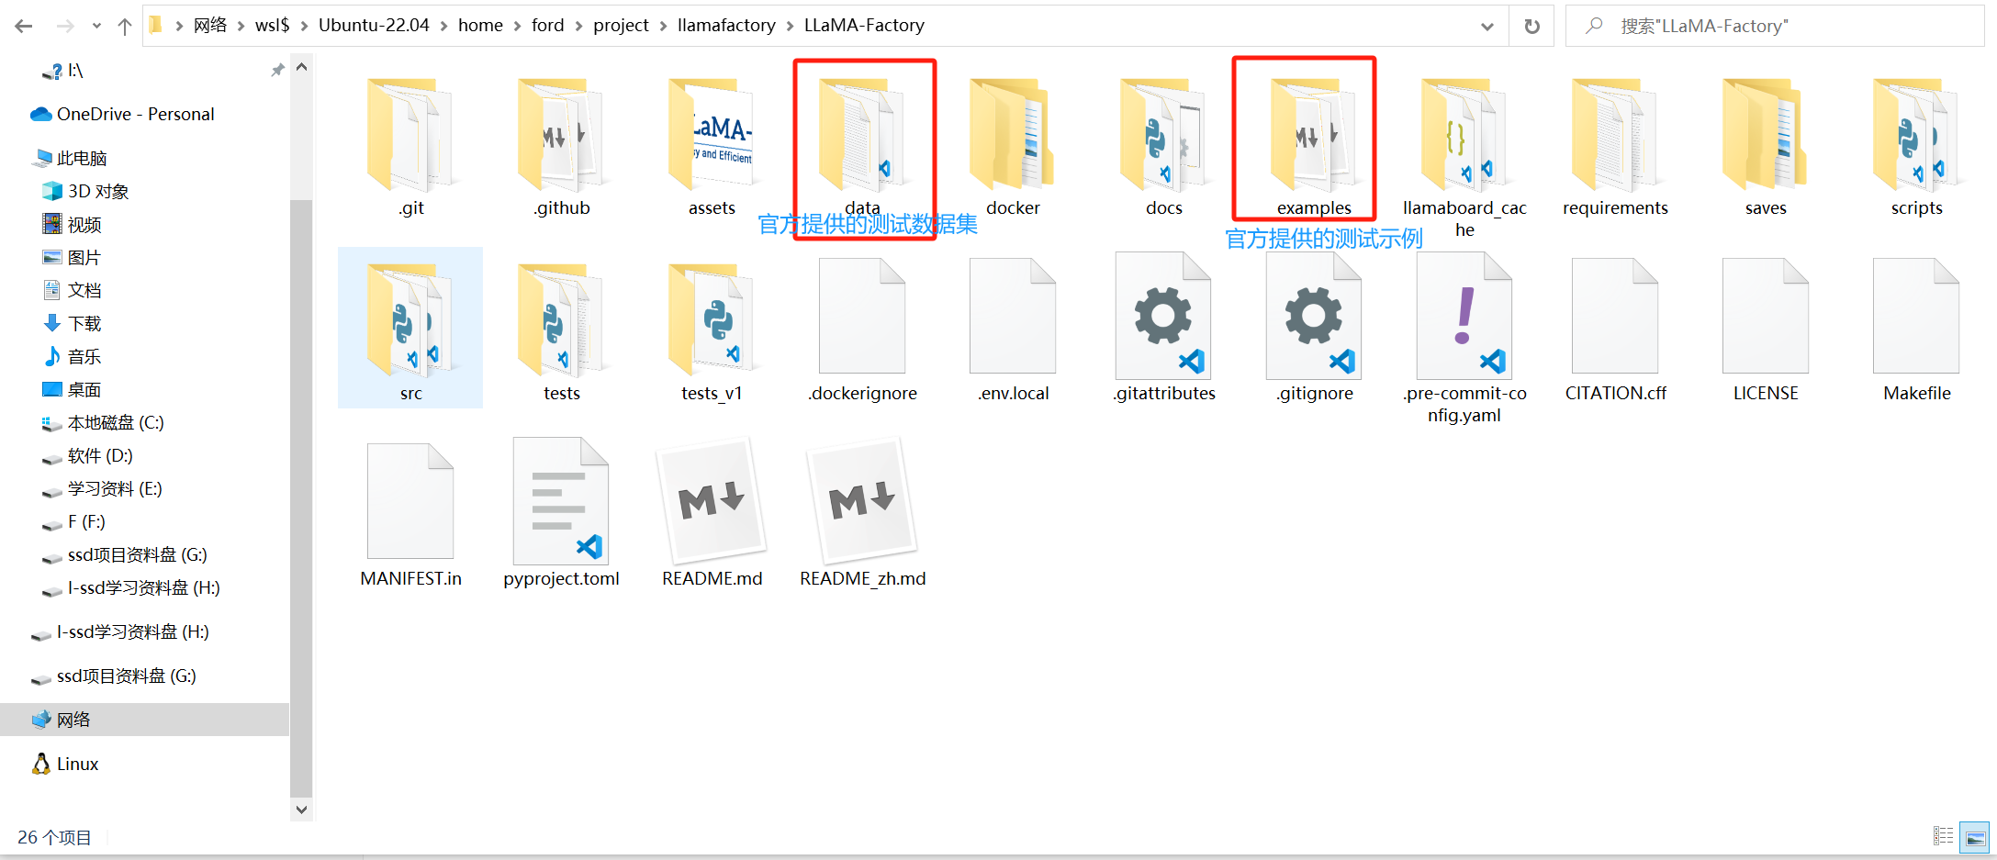The image size is (1997, 860).
Task: Select the .pre-commit-config.yaml file
Action: pos(1464,338)
